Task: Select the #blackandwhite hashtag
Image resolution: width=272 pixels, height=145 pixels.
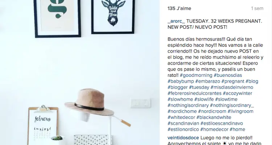Action: (x=214, y=117)
